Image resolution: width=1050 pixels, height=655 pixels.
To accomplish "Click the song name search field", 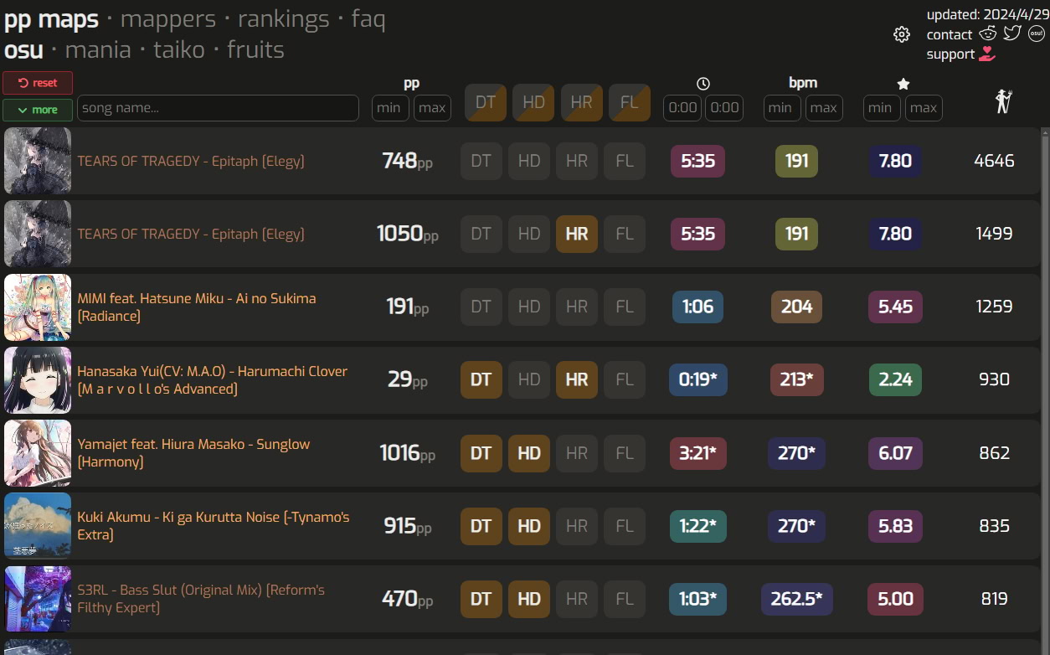I will (x=218, y=108).
